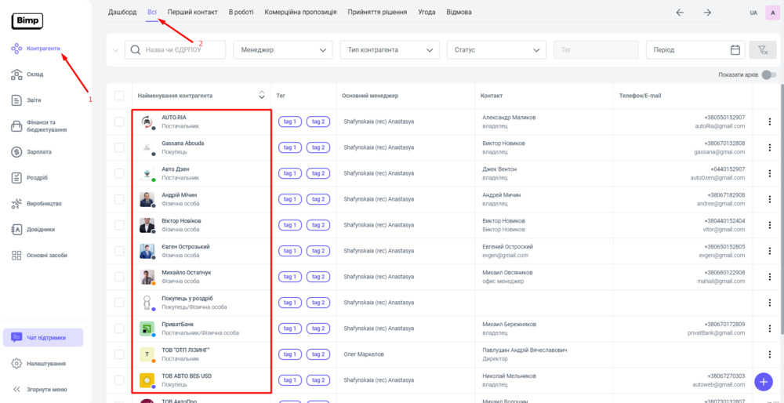Screen dimensions: 784x403
Task: Switch to the Комерційна пропозиція tab
Action: [x=300, y=13]
